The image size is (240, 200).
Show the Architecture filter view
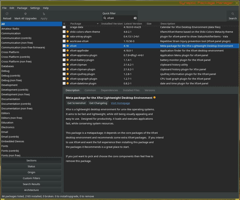coord(31,190)
